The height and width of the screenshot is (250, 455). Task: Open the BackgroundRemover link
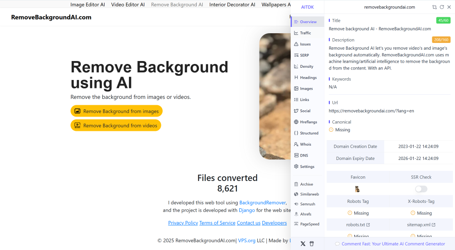point(262,203)
